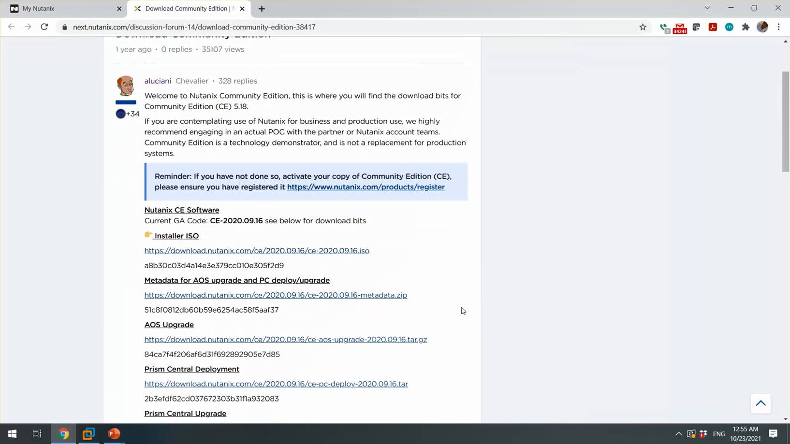Open the nutanix.com/products/register link

tap(366, 187)
